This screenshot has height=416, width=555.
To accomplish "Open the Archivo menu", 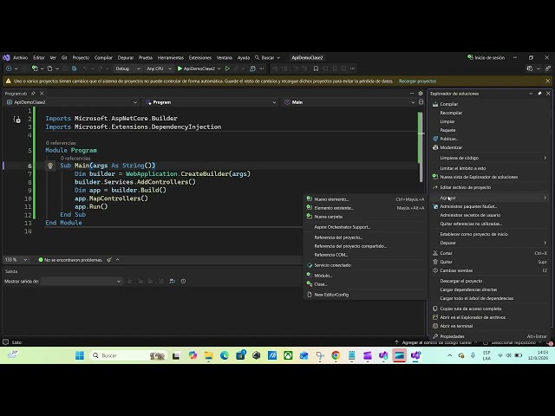I will (20, 58).
